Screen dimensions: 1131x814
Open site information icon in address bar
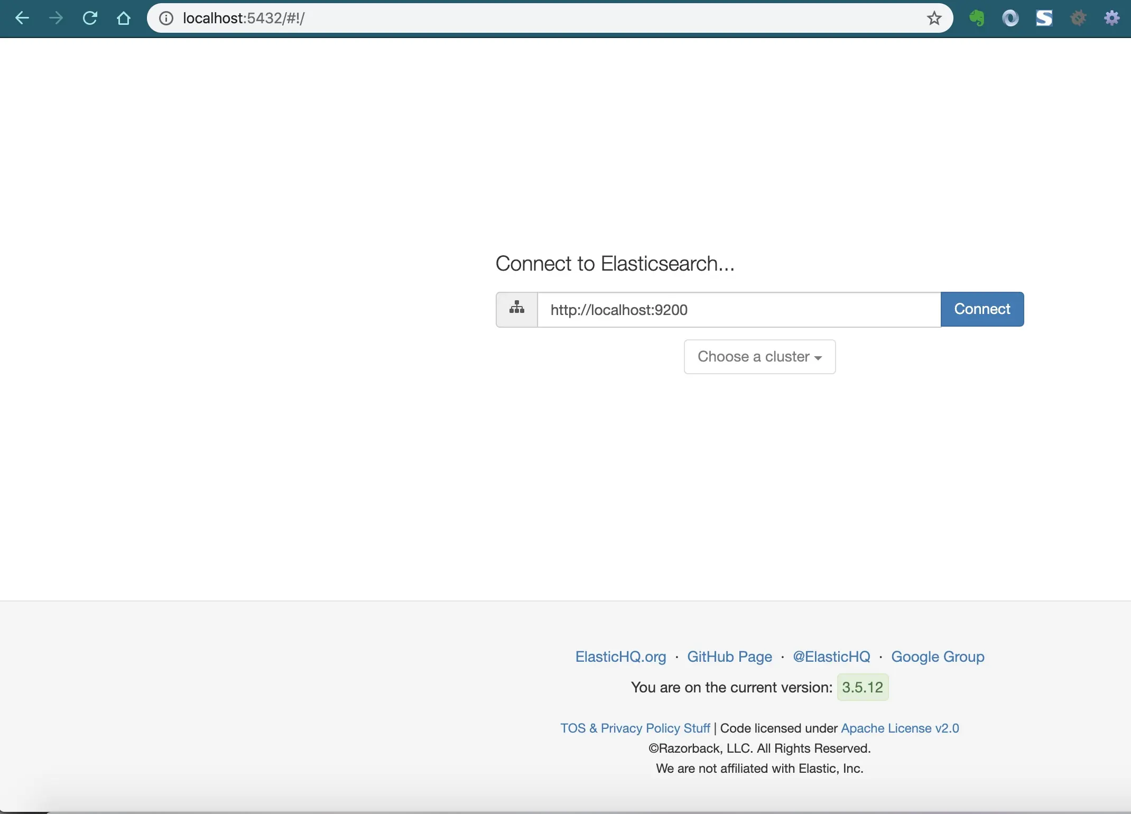pos(166,18)
